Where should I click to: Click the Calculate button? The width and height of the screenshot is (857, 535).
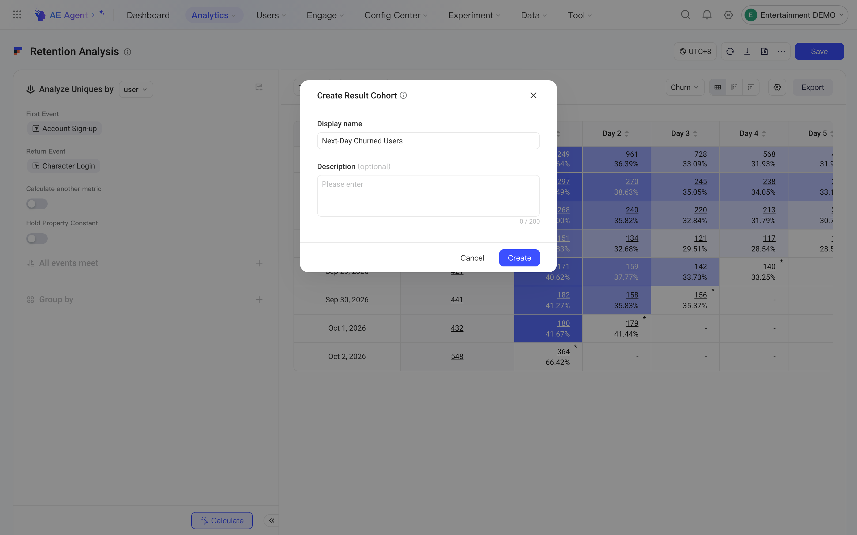click(222, 521)
